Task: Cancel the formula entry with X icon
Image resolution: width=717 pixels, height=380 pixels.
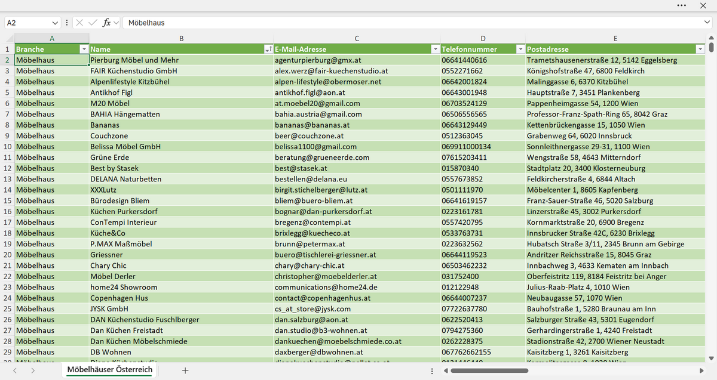Action: (x=79, y=23)
